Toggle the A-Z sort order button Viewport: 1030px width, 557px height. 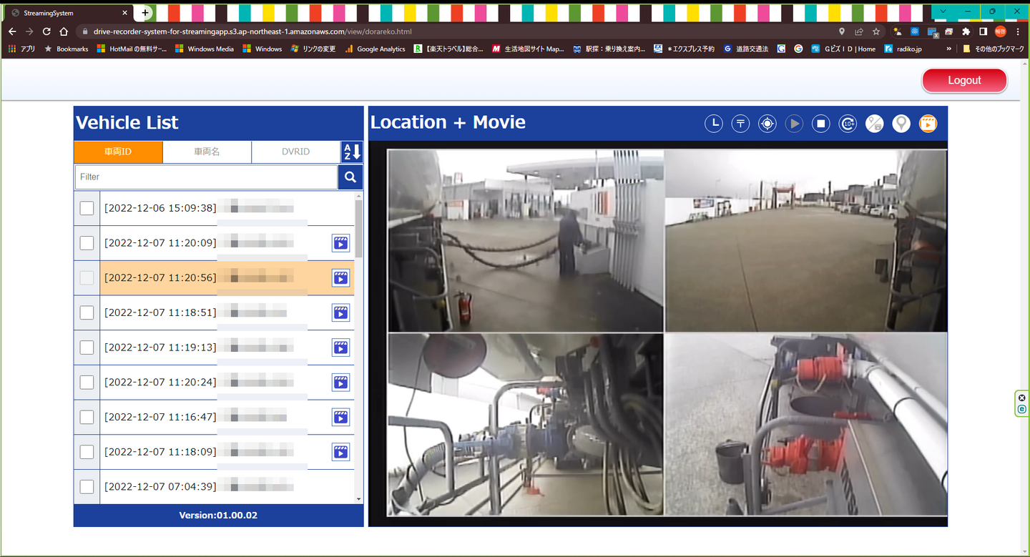pos(351,152)
